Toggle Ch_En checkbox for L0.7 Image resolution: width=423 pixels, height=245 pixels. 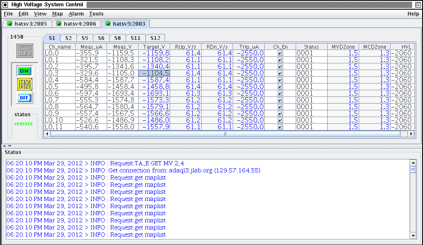[280, 100]
